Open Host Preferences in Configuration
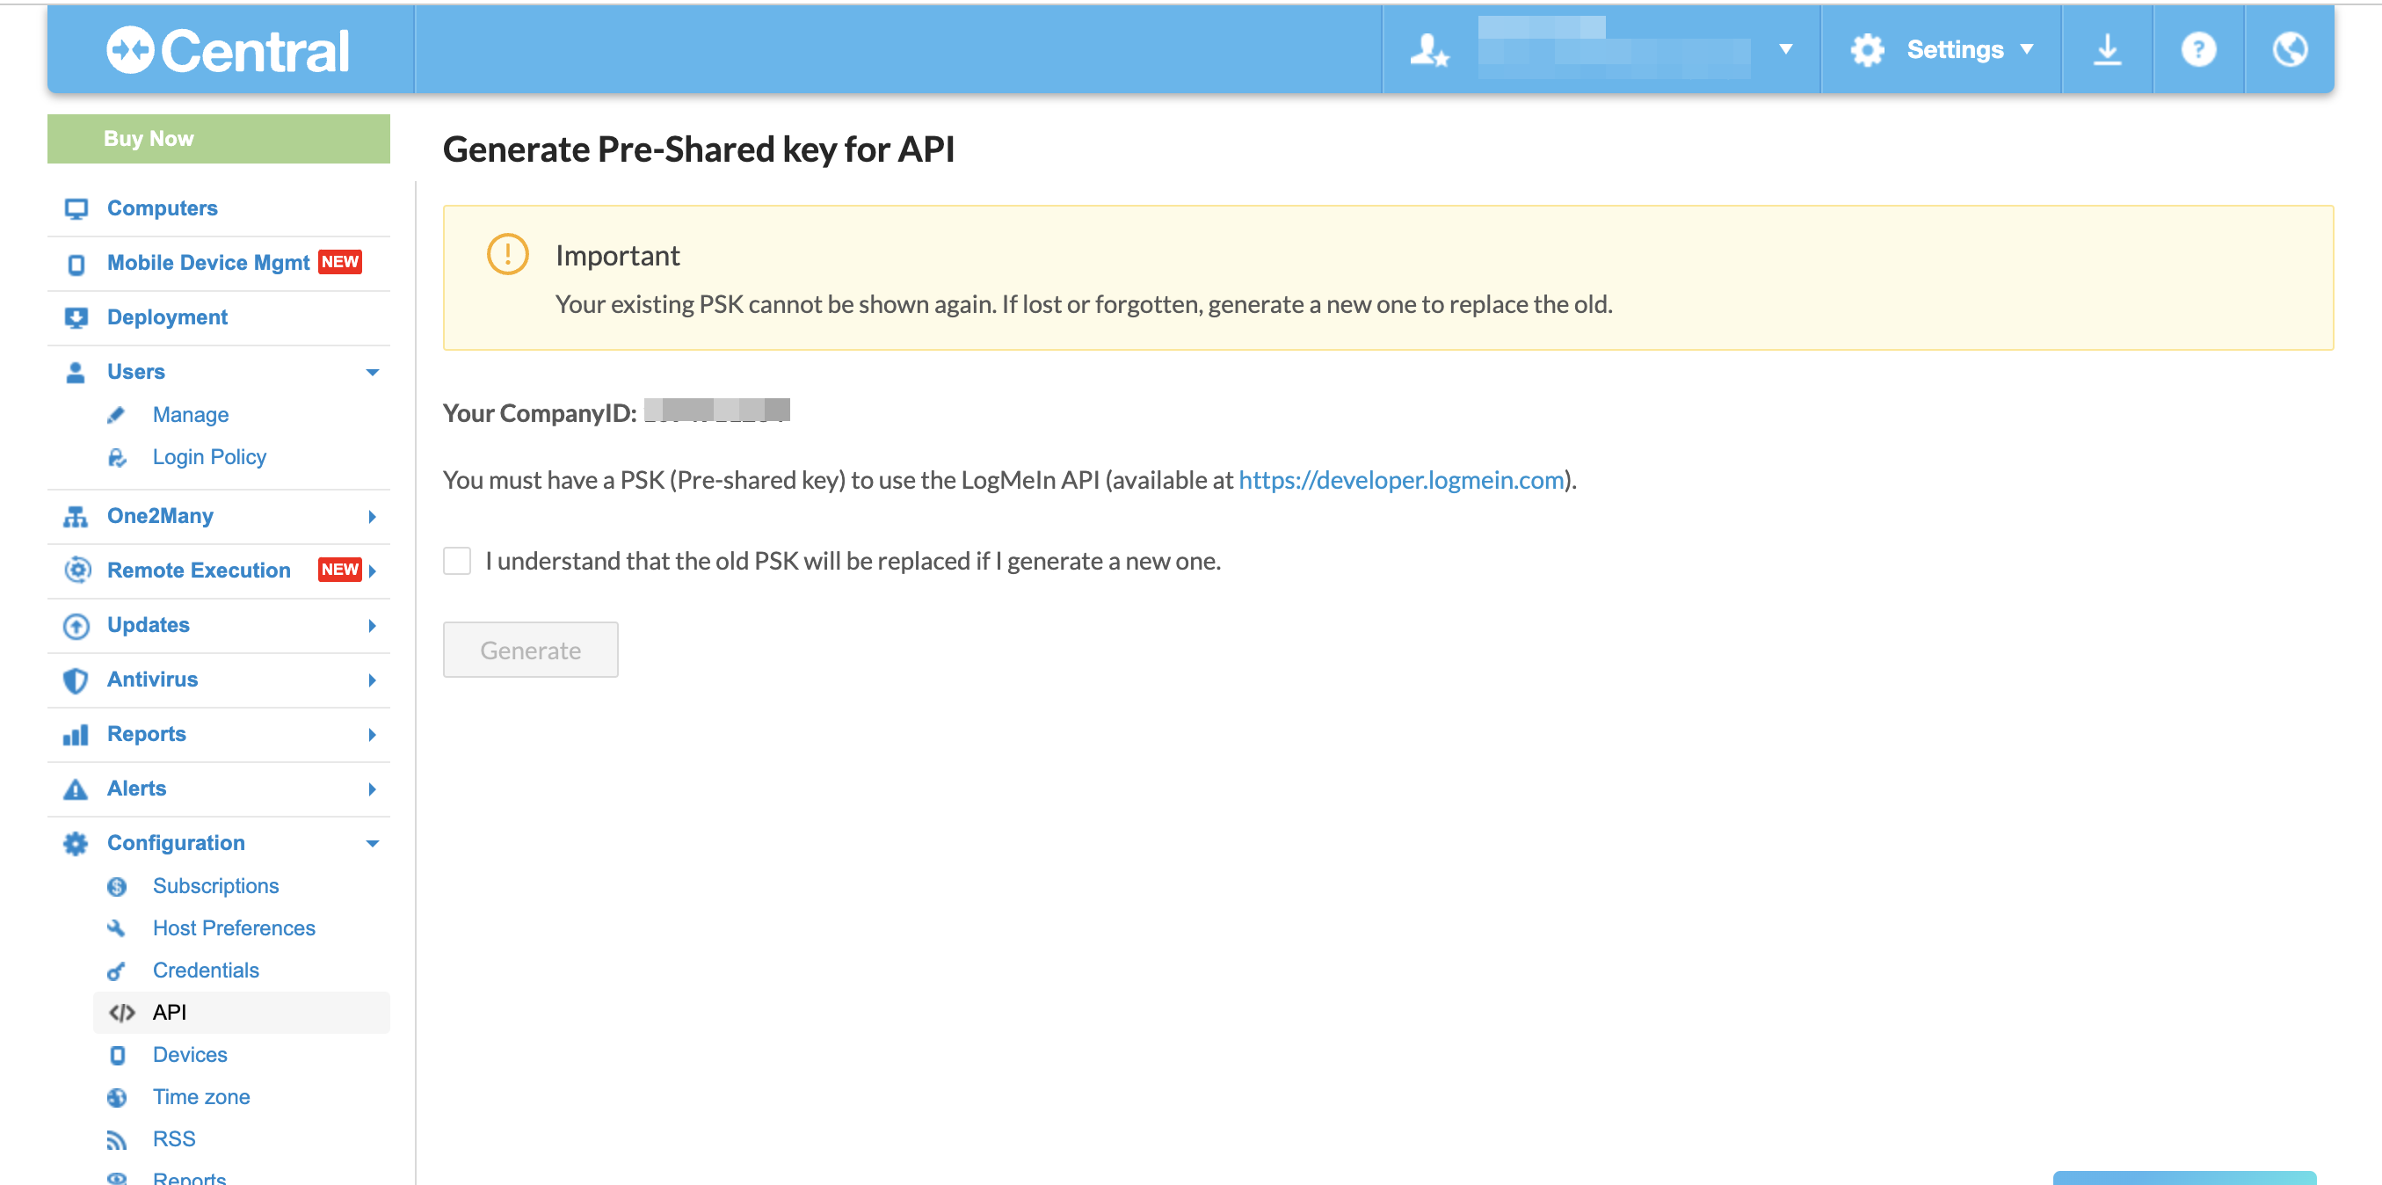The image size is (2382, 1185). (233, 927)
